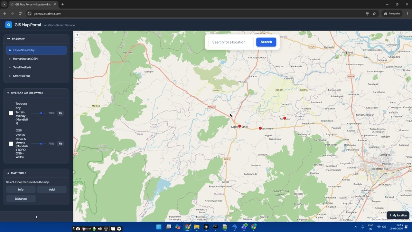This screenshot has height=232, width=412.
Task: Open the terminal icon in the taskbar
Action: tap(215, 227)
